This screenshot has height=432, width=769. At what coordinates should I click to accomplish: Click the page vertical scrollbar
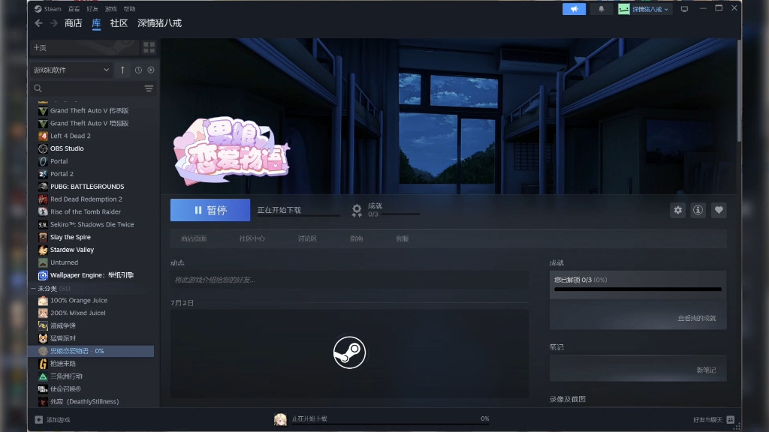[x=739, y=91]
